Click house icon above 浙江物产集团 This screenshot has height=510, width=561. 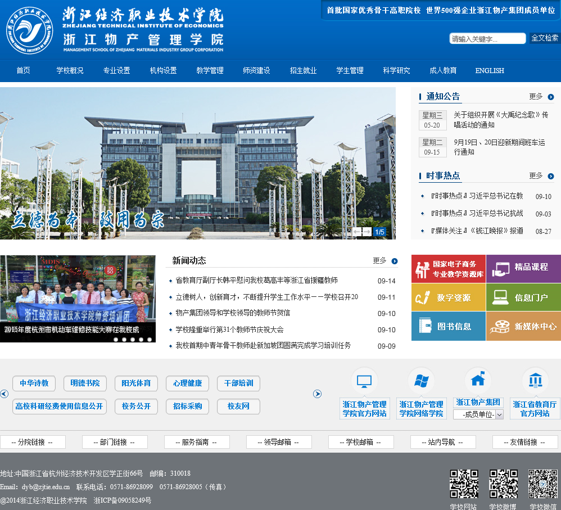(478, 380)
